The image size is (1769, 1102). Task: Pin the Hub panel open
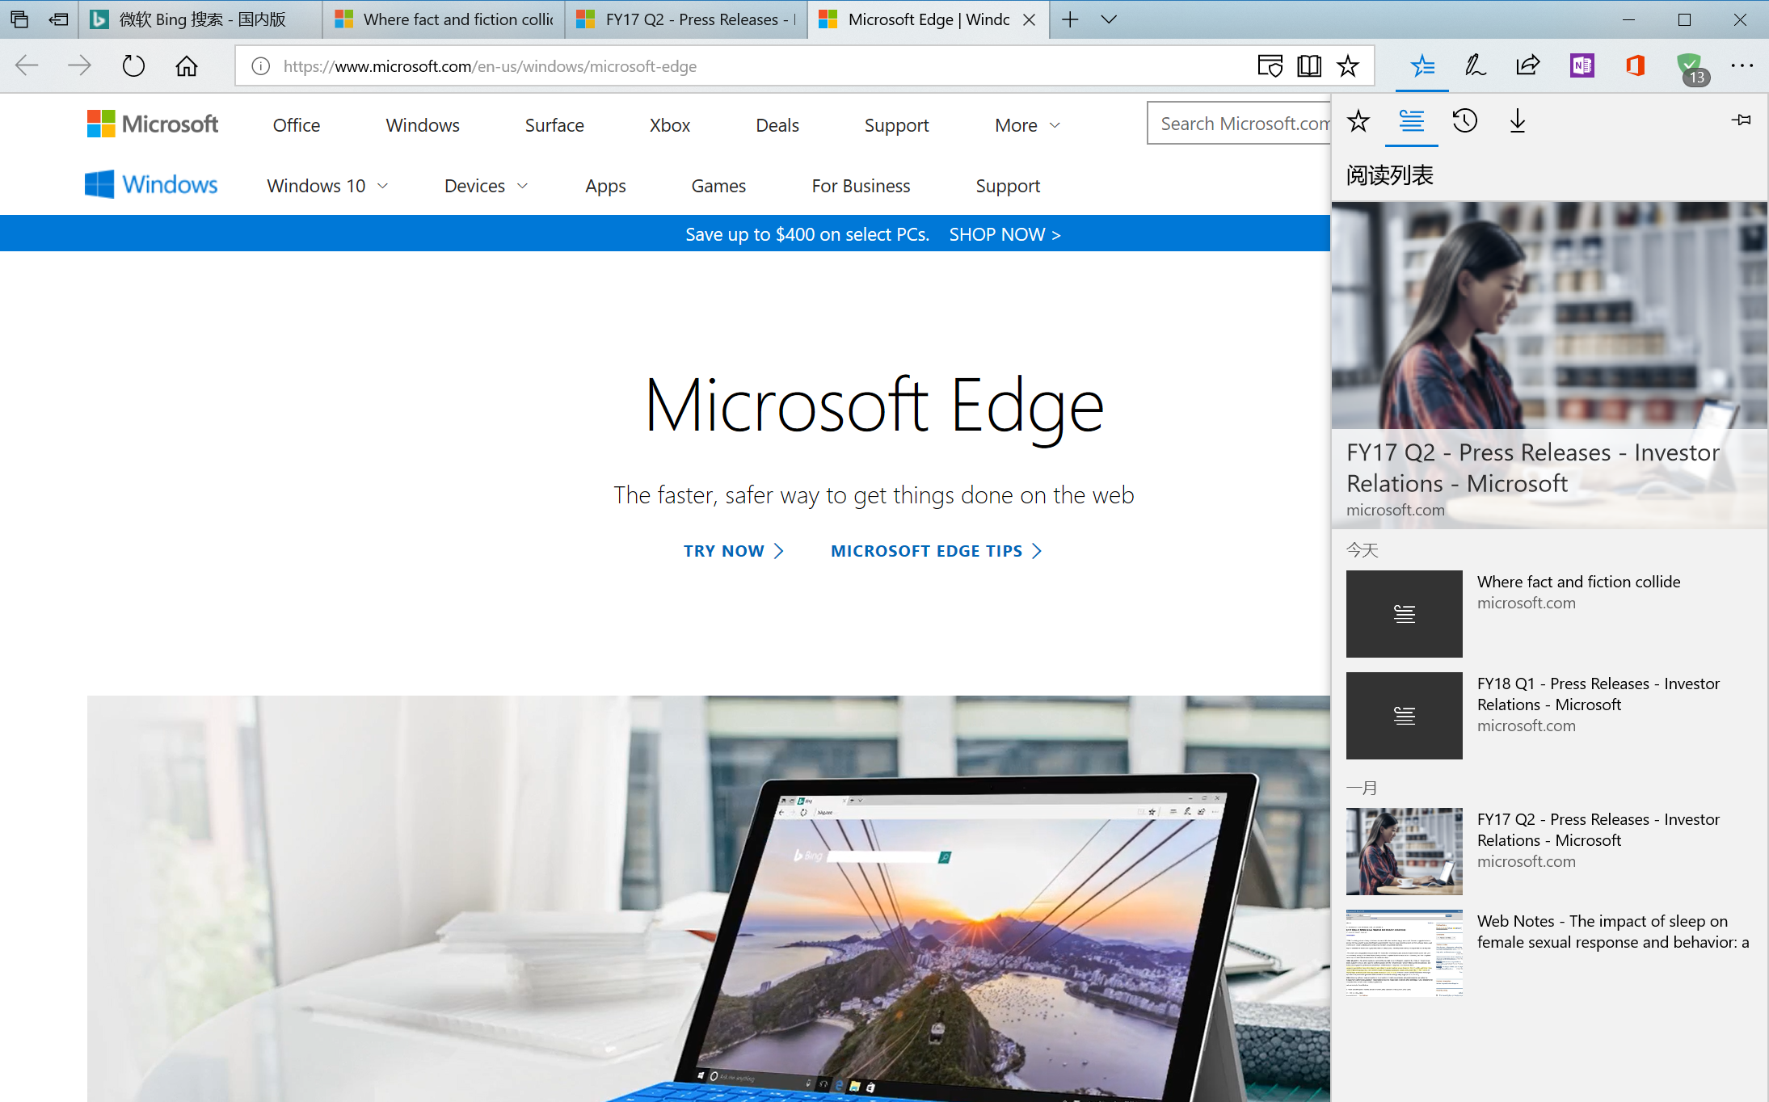1742,120
